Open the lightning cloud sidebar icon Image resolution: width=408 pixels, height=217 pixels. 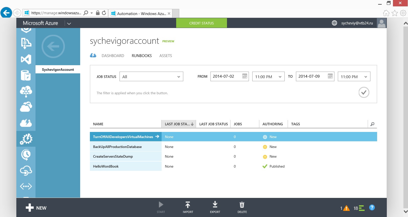[26, 123]
